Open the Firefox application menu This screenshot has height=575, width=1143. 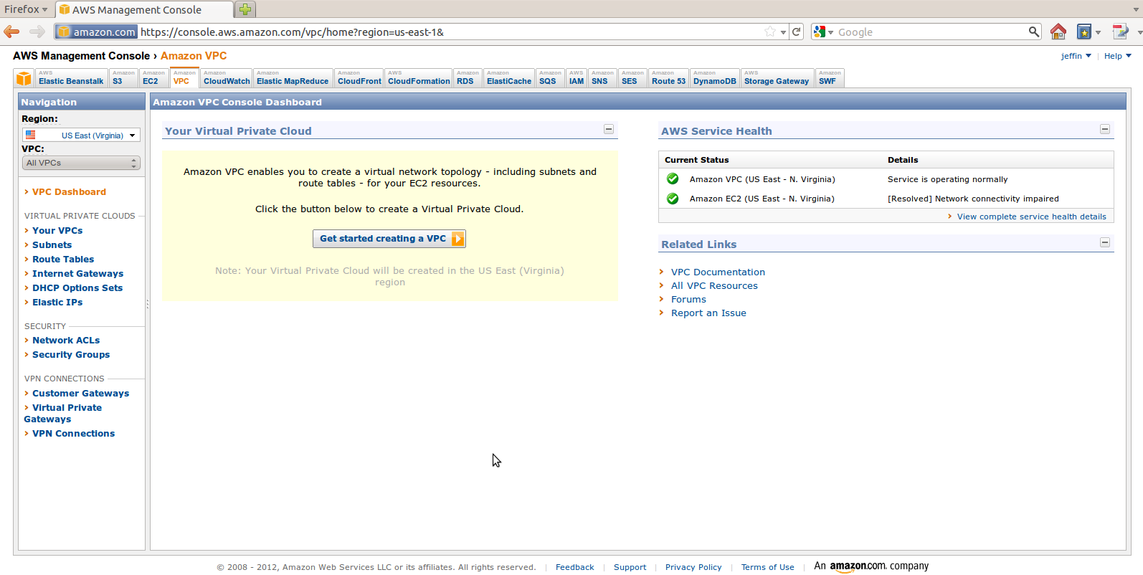pos(26,9)
